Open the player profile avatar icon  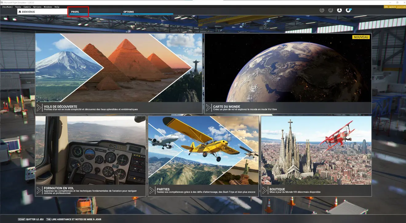(x=339, y=10)
